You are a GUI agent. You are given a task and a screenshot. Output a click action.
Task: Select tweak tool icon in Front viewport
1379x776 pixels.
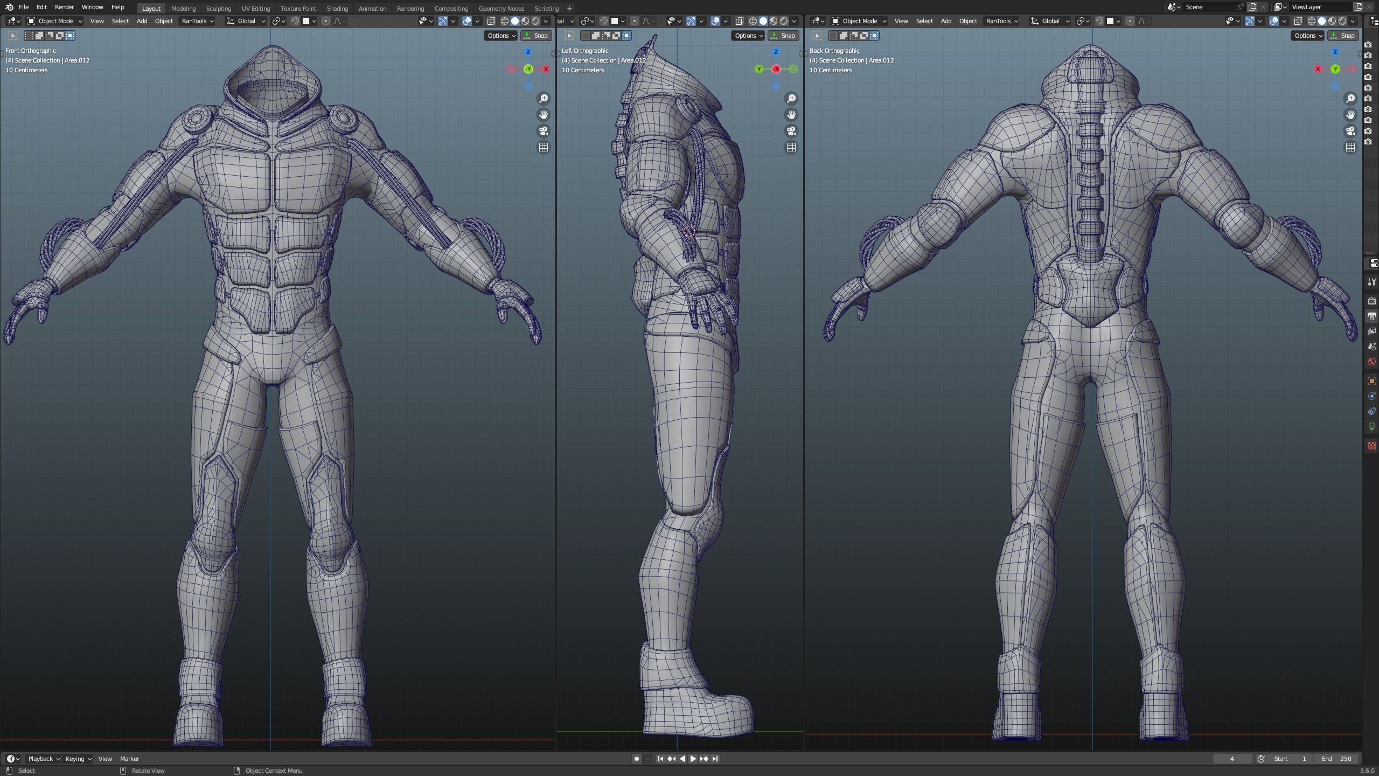13,36
